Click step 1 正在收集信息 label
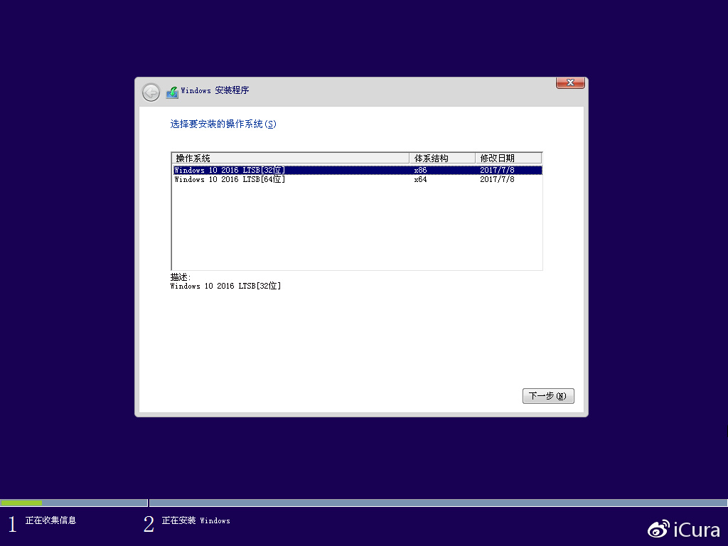The width and height of the screenshot is (728, 546). [50, 520]
